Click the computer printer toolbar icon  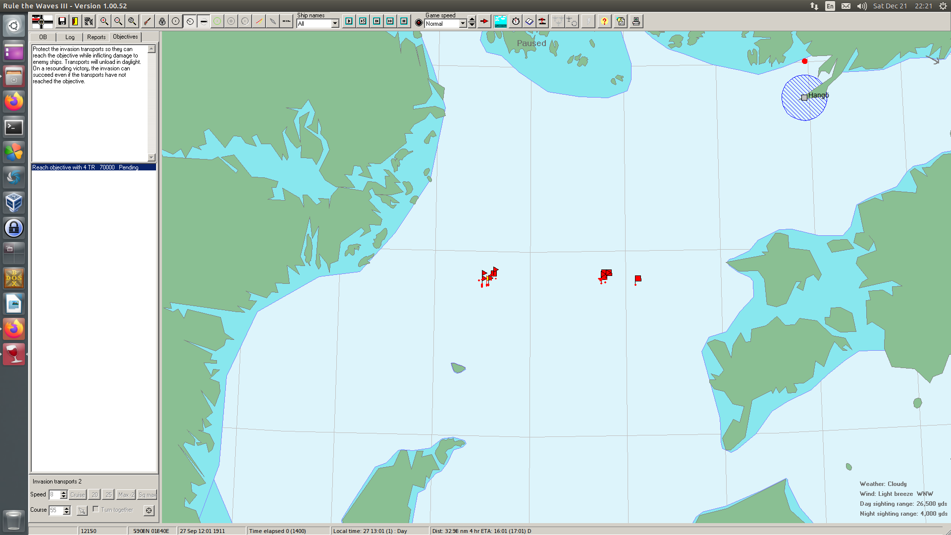point(636,21)
